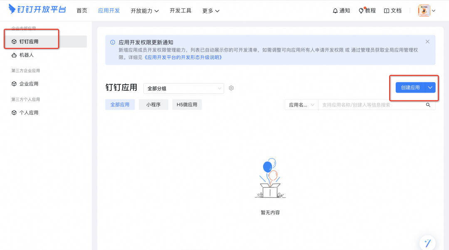Screen dimensions: 449x250
Task: Expand the 更多 menu in top navigation
Action: coord(211,11)
